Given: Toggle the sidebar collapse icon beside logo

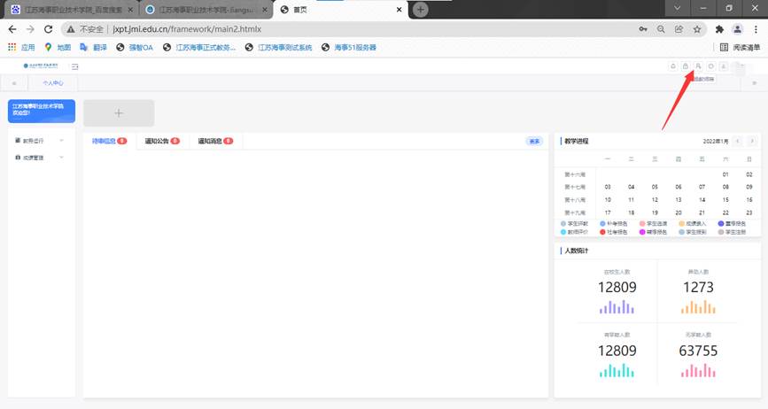Looking at the screenshot, I should pyautogui.click(x=75, y=66).
